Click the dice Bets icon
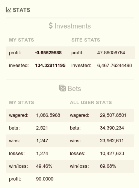This screenshot has height=188, width=139. pos(62,88)
